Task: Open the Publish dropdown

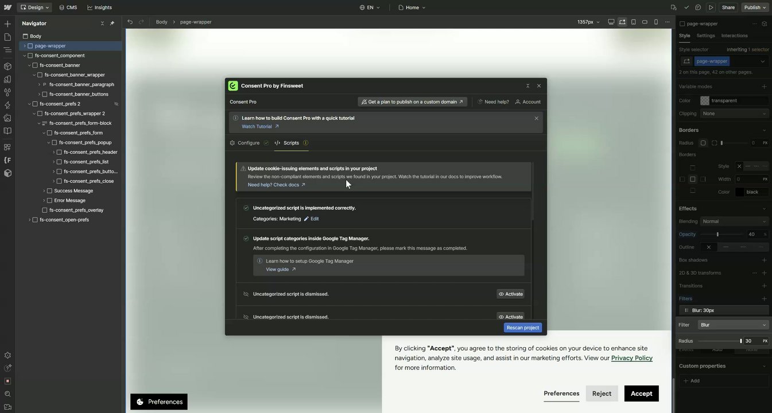Action: coord(755,7)
